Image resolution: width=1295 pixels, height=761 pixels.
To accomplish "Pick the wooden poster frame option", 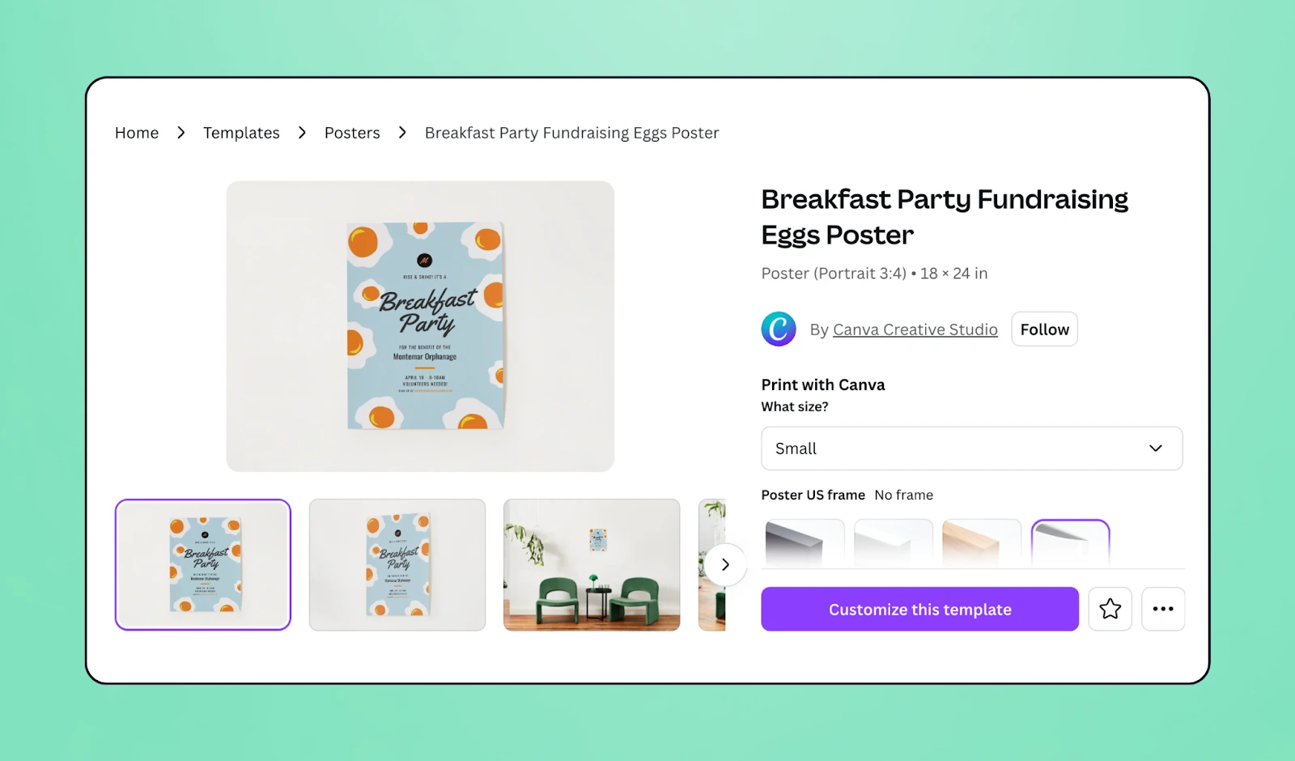I will point(982,543).
